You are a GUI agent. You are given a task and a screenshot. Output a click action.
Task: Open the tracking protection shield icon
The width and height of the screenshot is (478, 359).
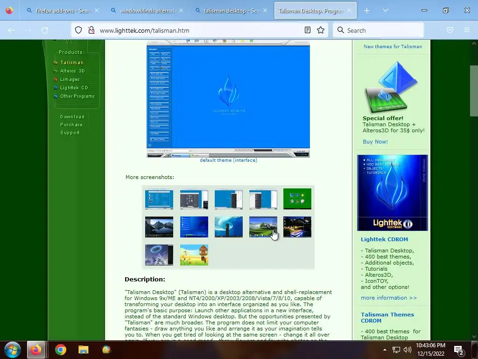click(x=78, y=30)
